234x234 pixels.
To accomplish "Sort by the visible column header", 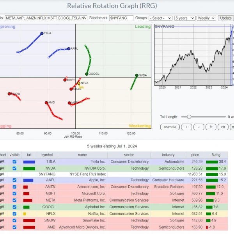I will [14, 155].
